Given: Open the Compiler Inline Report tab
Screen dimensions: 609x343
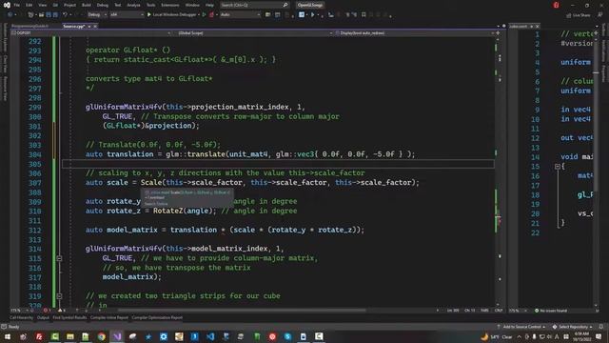Looking at the screenshot, I should pyautogui.click(x=109, y=317).
